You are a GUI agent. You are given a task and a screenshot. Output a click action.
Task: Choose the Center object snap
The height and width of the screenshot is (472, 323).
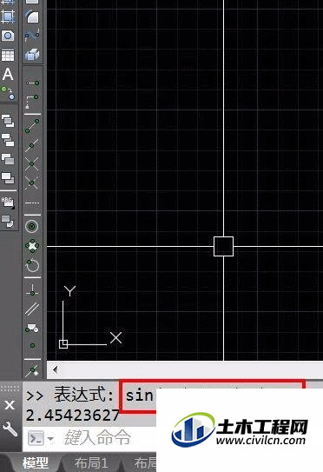point(32,226)
